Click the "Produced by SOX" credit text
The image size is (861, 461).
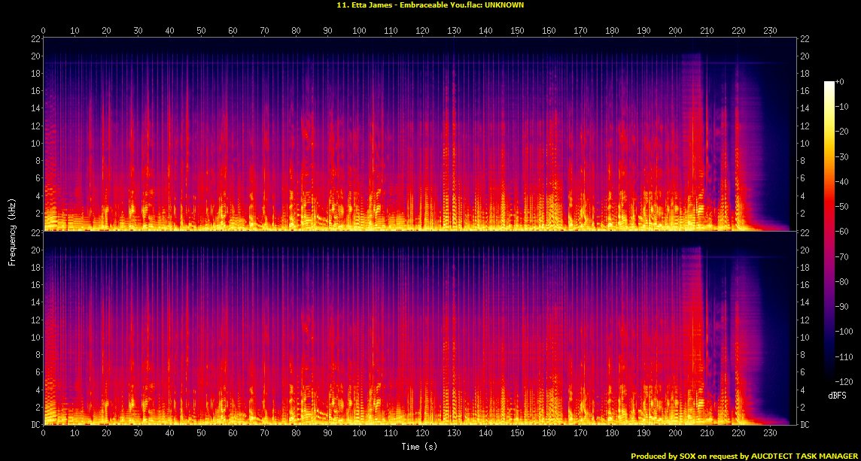point(744,456)
